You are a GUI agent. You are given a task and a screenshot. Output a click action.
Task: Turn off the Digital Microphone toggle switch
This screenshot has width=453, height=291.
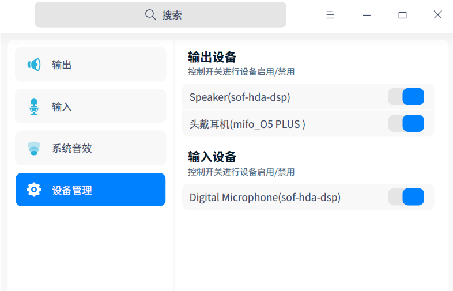pyautogui.click(x=406, y=197)
